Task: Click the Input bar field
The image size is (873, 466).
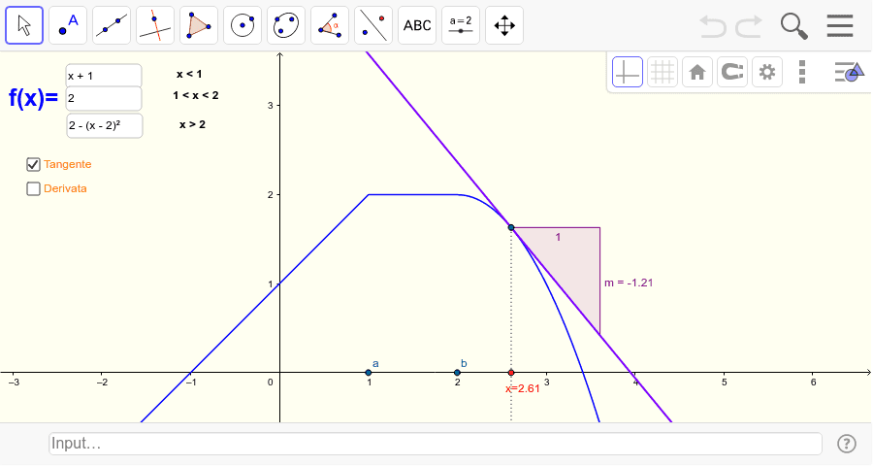Action: tap(436, 444)
